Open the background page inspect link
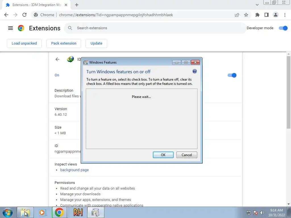 click(x=74, y=170)
